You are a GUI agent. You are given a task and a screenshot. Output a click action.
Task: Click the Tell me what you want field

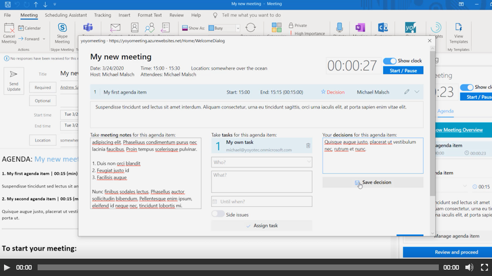pyautogui.click(x=251, y=15)
